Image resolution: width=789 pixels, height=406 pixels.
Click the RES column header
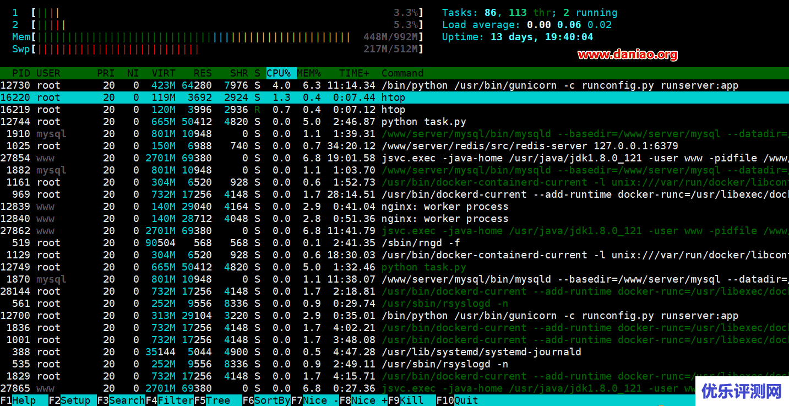(x=203, y=73)
